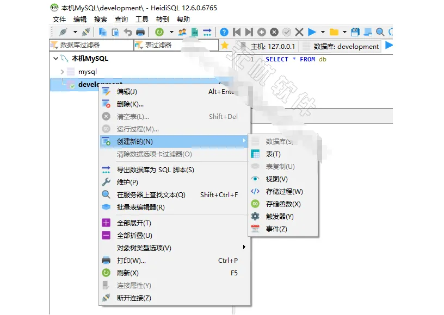The width and height of the screenshot is (444, 315).
Task: Click the blue help question mark icon
Action: tap(224, 32)
